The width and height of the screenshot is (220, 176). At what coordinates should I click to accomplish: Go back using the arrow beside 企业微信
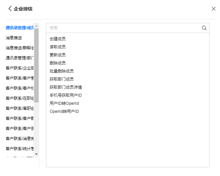click(10, 9)
